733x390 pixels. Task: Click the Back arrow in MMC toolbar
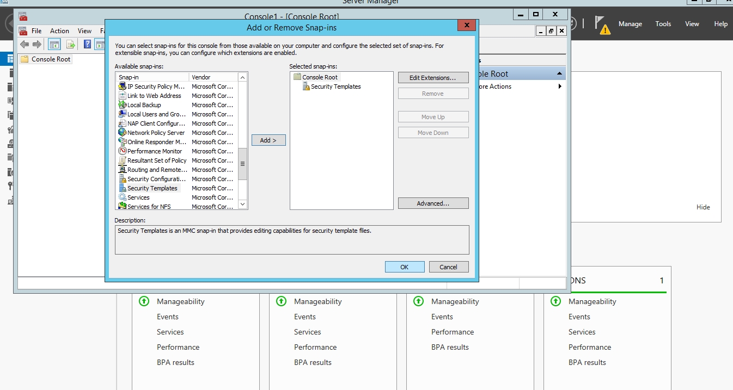pos(25,45)
